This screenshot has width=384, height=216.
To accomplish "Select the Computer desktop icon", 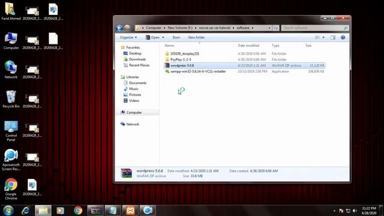I will pyautogui.click(x=11, y=41).
